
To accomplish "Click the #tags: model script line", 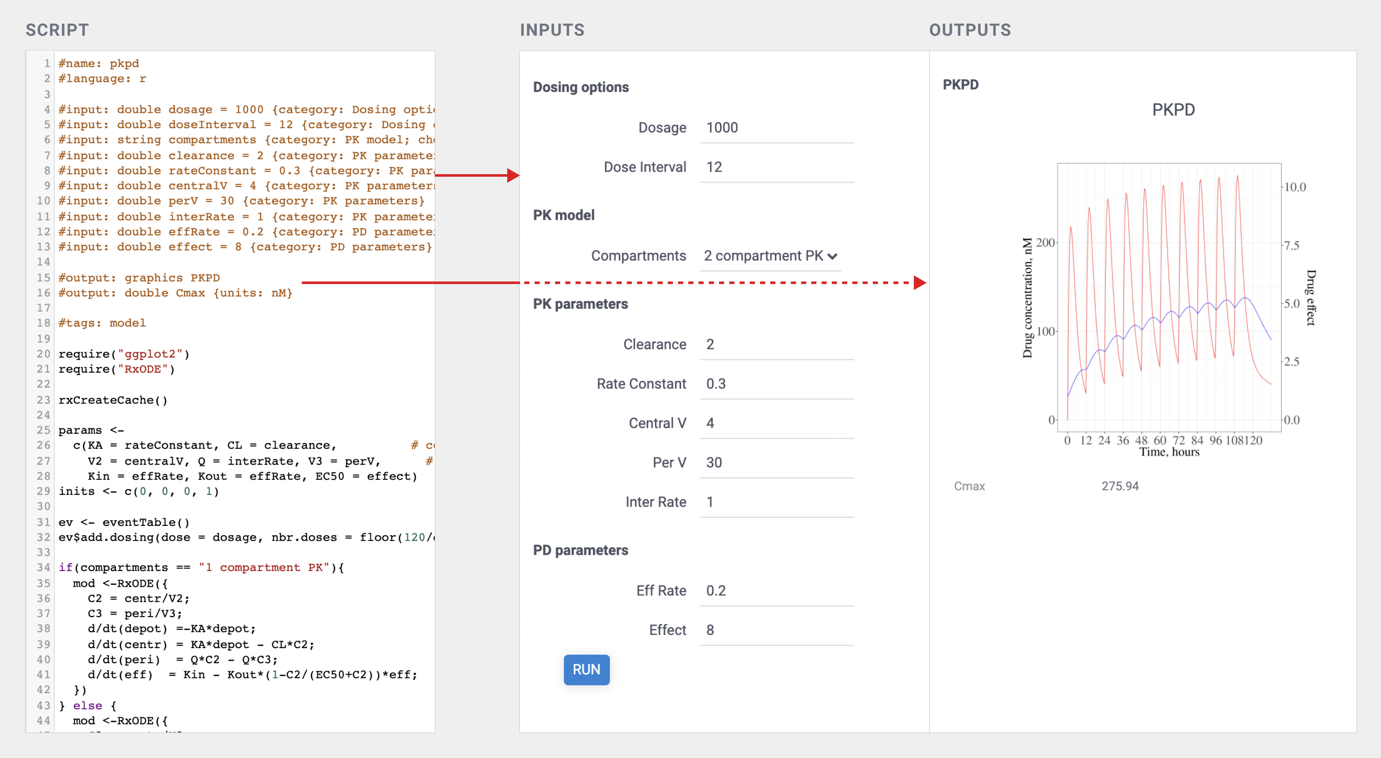I will 102,323.
